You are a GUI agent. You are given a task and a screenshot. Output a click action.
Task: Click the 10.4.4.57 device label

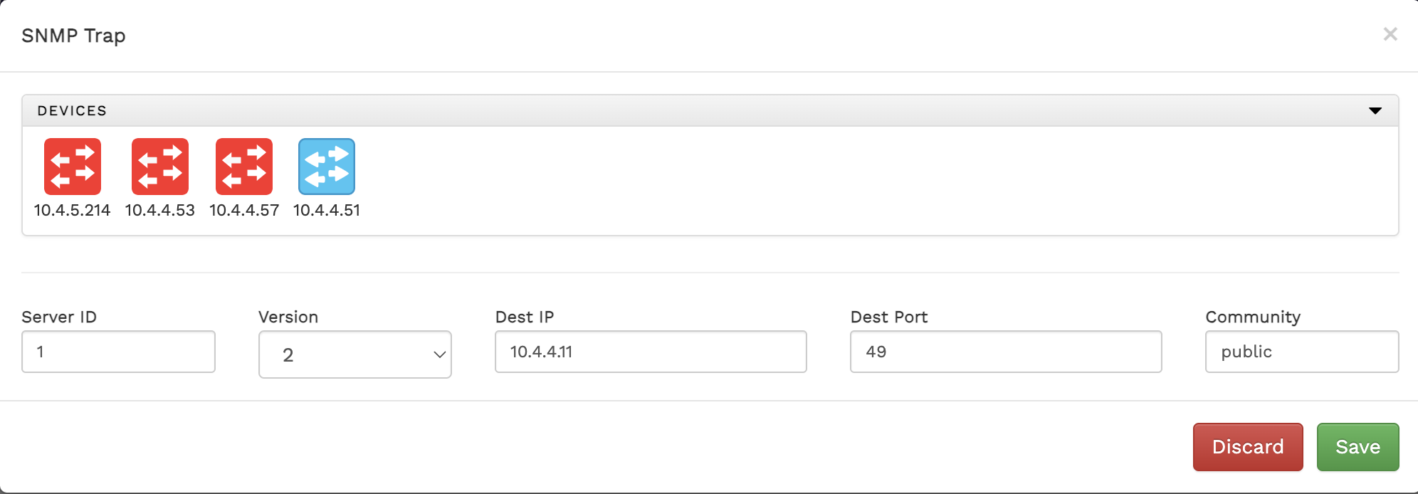click(x=244, y=211)
